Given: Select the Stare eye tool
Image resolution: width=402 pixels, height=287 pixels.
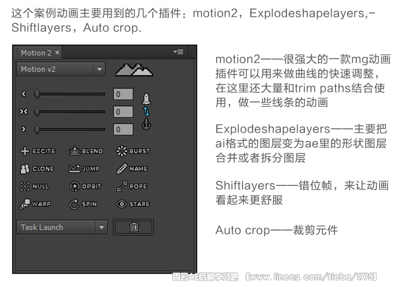Looking at the screenshot, I should [133, 204].
